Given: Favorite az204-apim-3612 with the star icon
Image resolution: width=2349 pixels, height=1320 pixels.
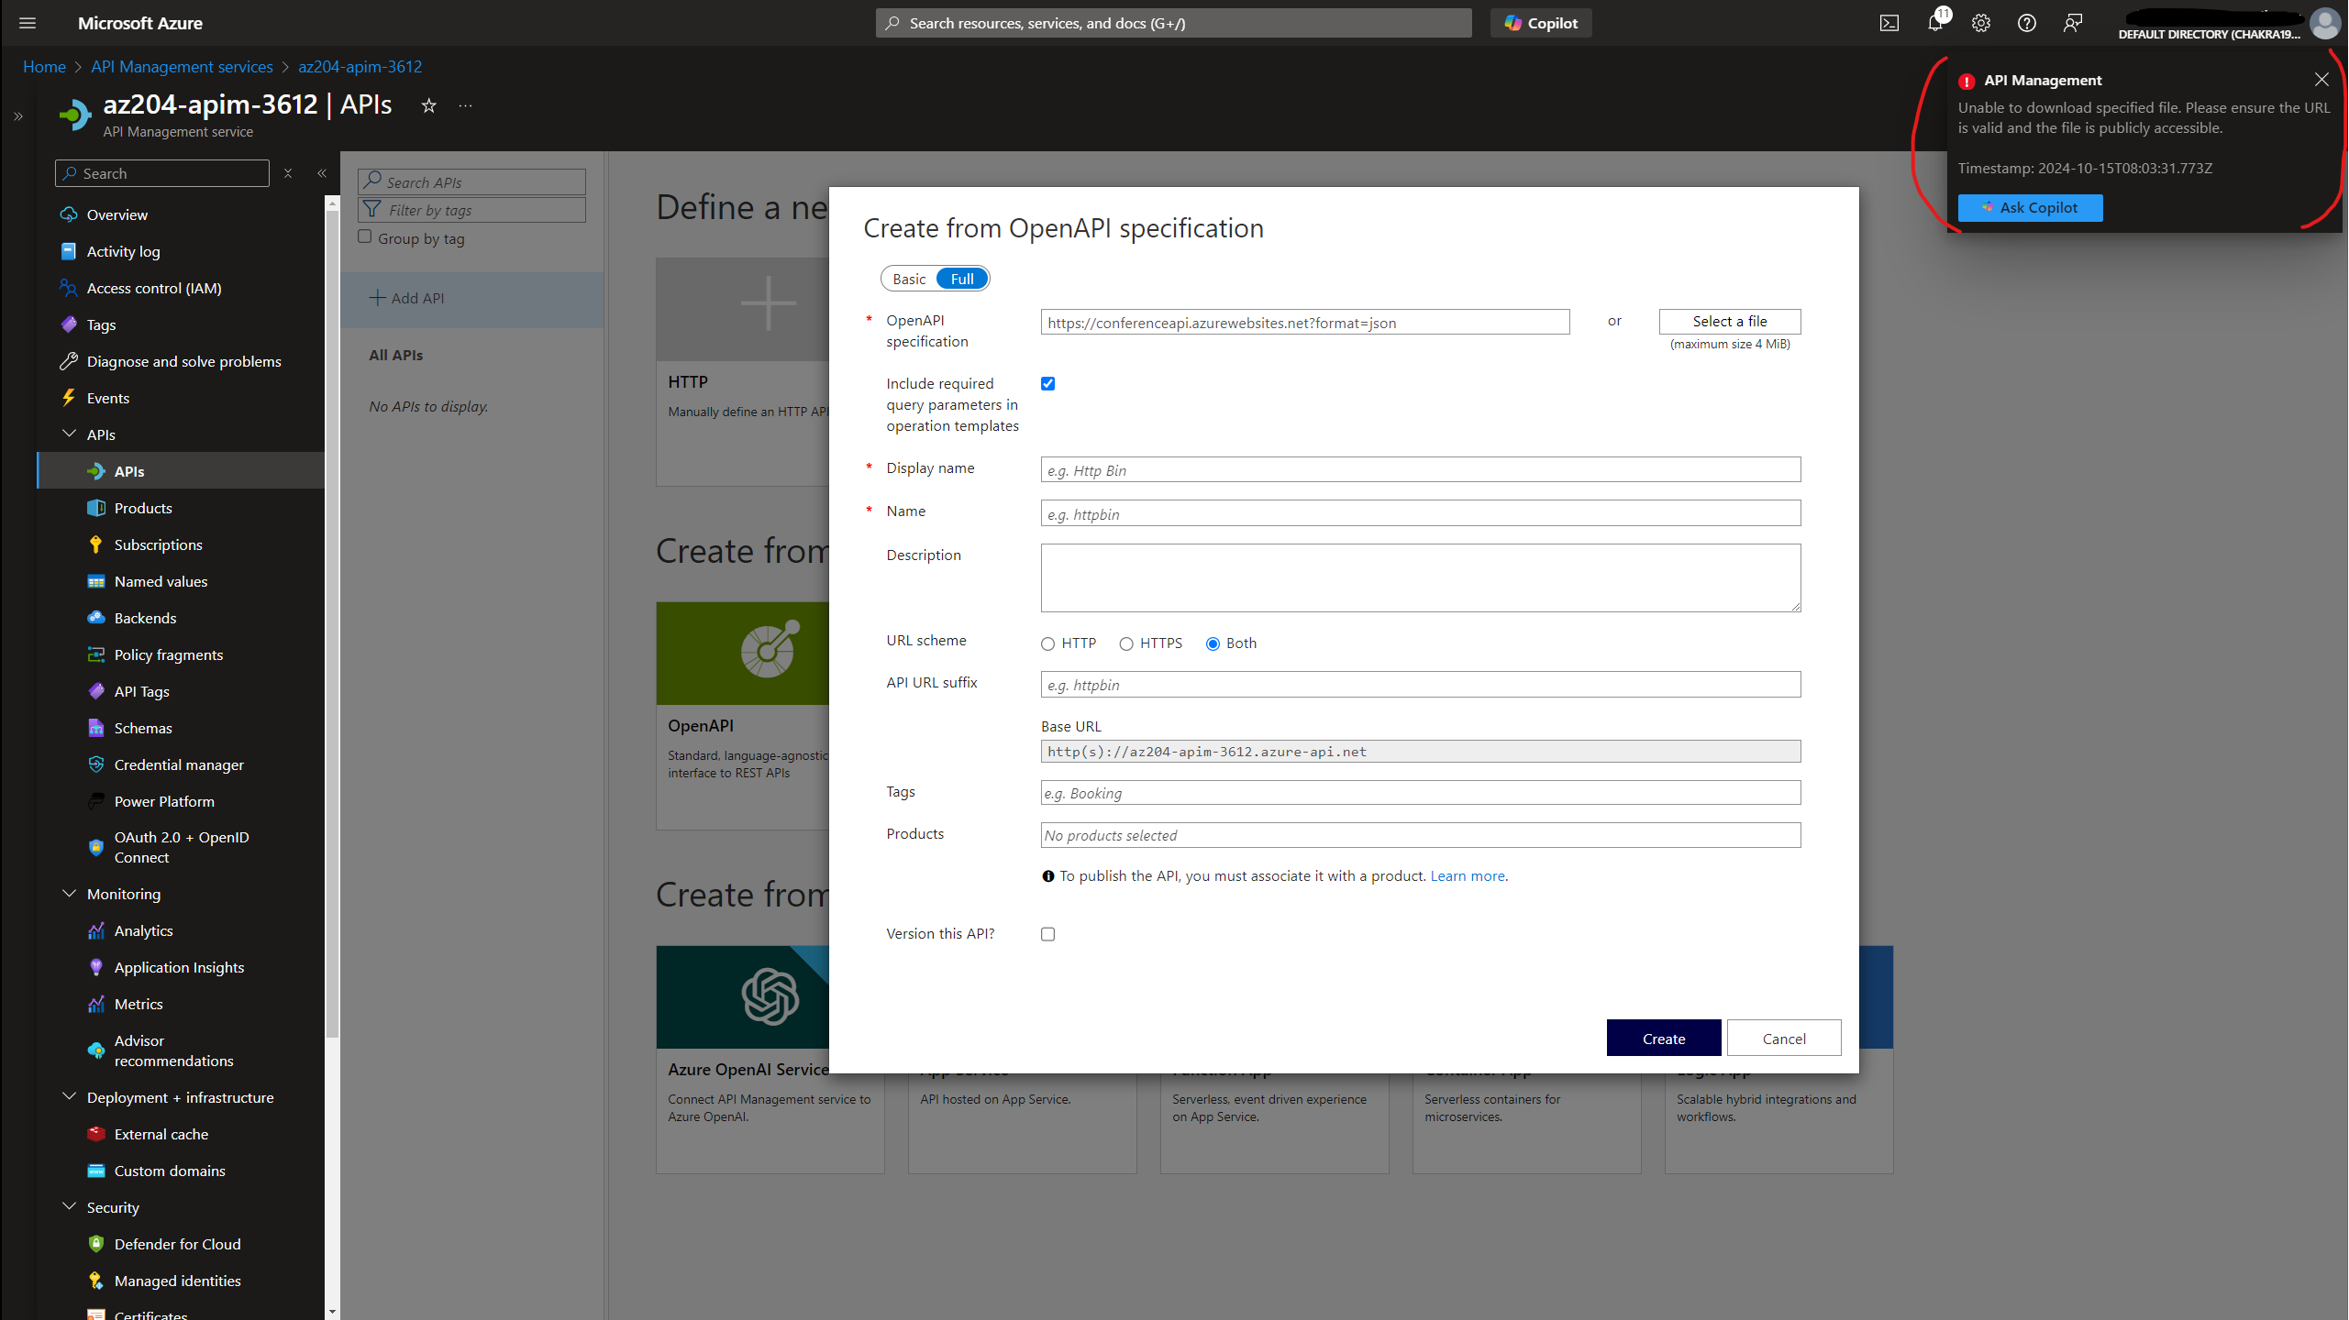Looking at the screenshot, I should point(428,105).
